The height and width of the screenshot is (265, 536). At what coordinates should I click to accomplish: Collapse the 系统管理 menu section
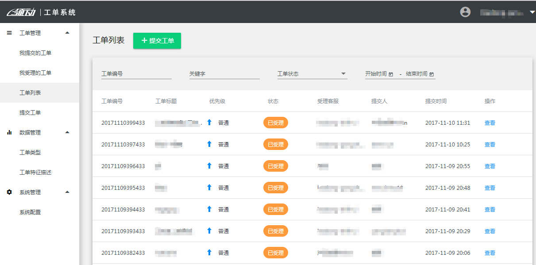(x=67, y=192)
